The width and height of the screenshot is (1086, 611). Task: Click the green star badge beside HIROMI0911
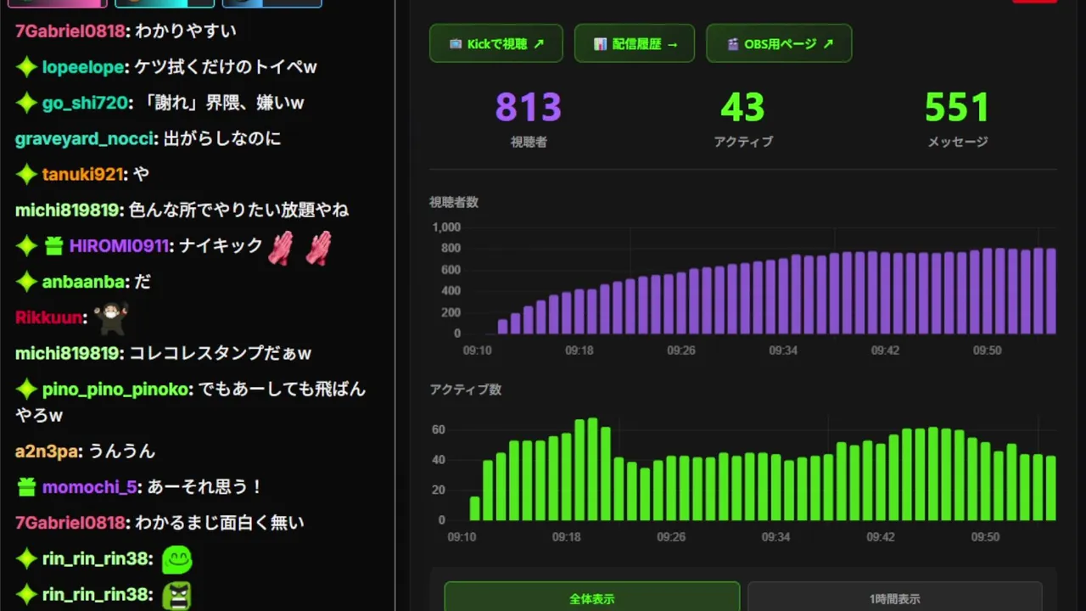(26, 246)
